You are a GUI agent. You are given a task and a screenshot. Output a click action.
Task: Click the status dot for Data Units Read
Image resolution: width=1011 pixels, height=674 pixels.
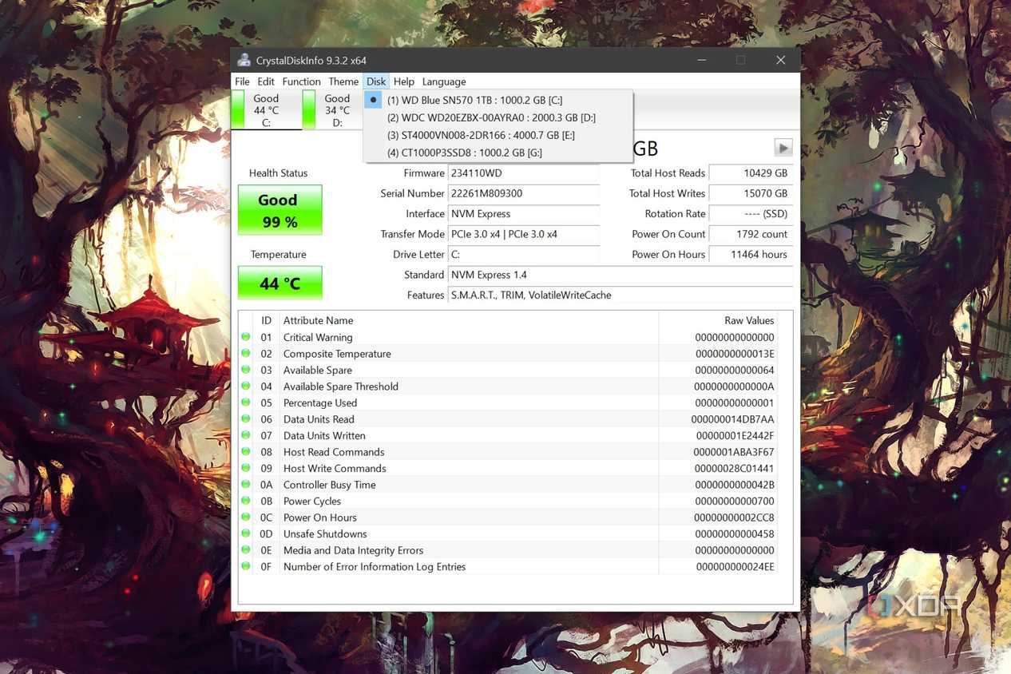(x=246, y=419)
